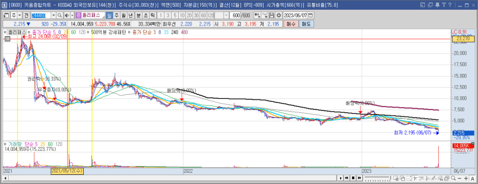Choose the 30 interval preset

pos(196,15)
